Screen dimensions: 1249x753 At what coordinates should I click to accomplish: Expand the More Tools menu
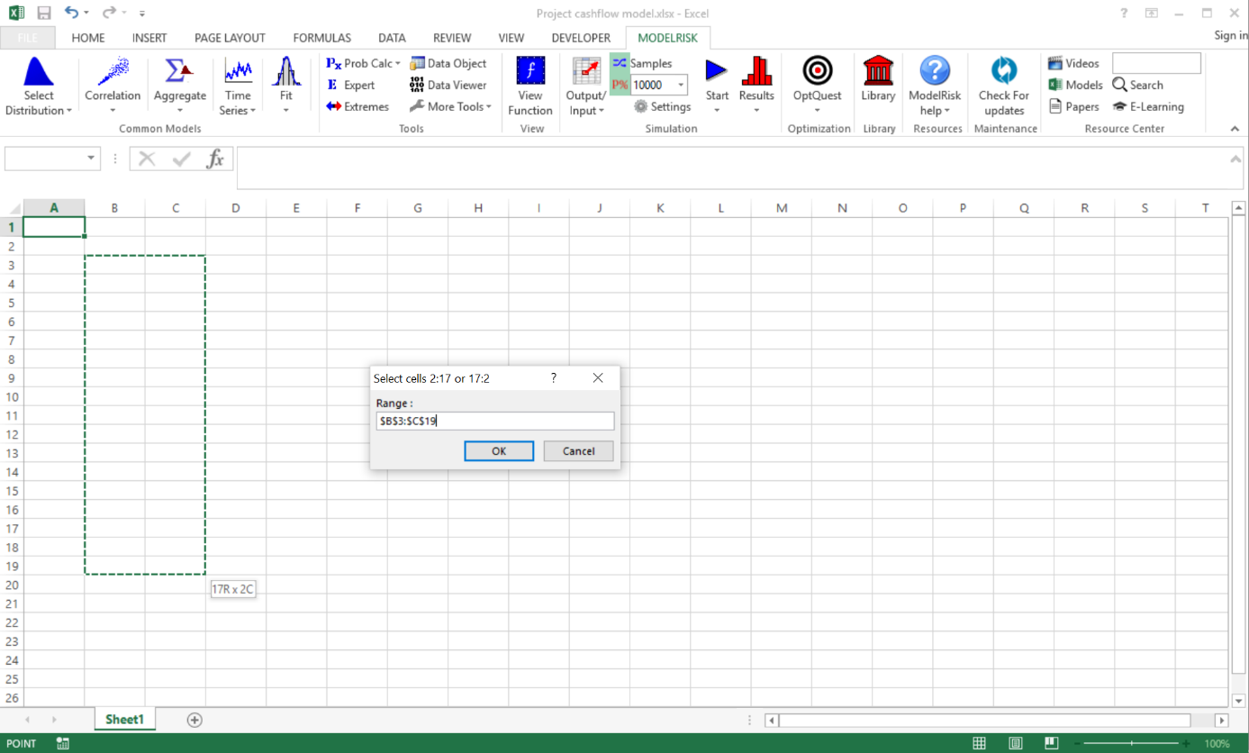pyautogui.click(x=450, y=106)
